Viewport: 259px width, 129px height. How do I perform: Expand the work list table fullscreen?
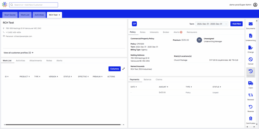123,69
